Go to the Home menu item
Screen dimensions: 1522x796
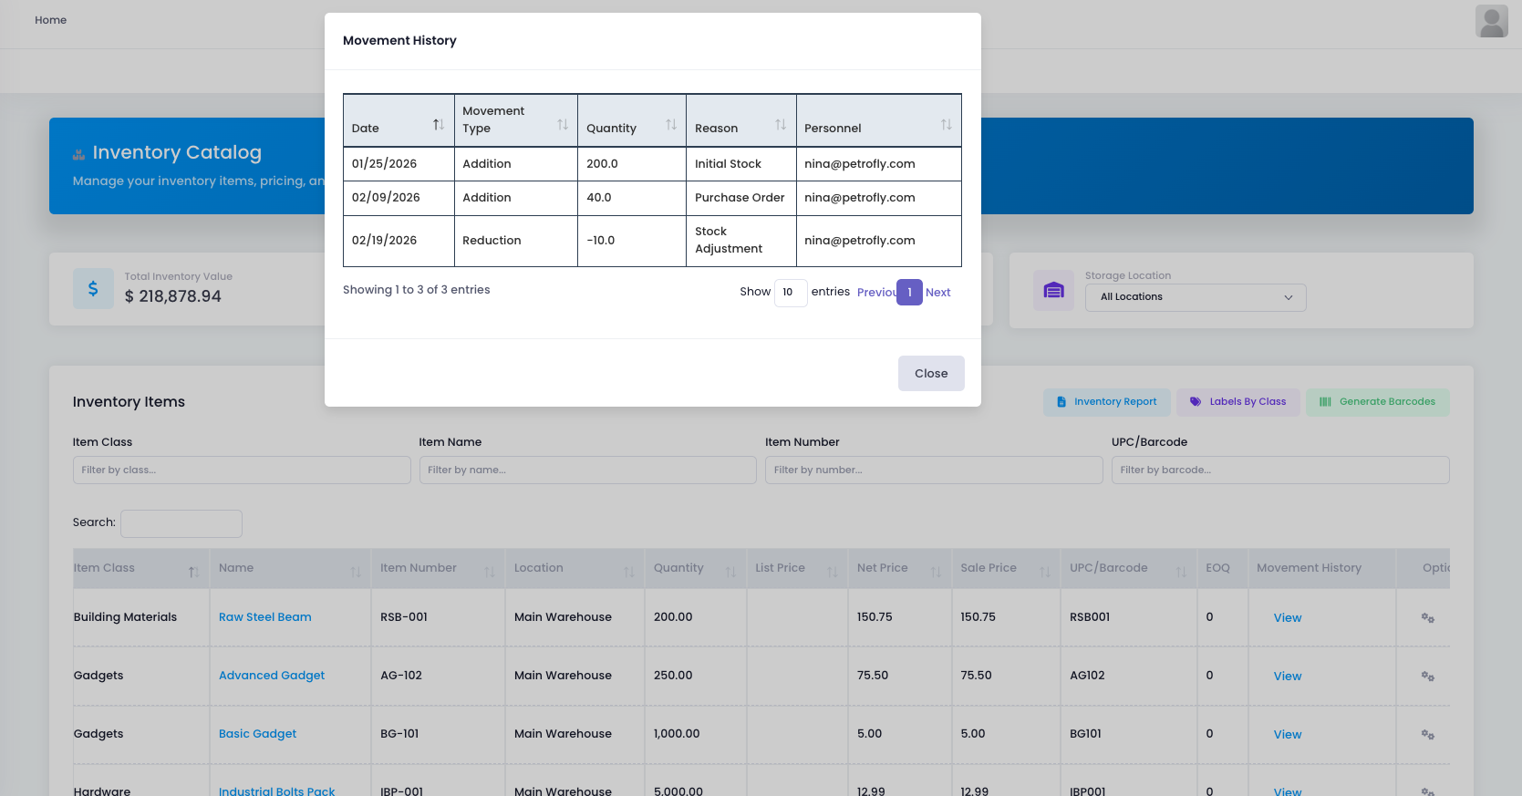[51, 20]
